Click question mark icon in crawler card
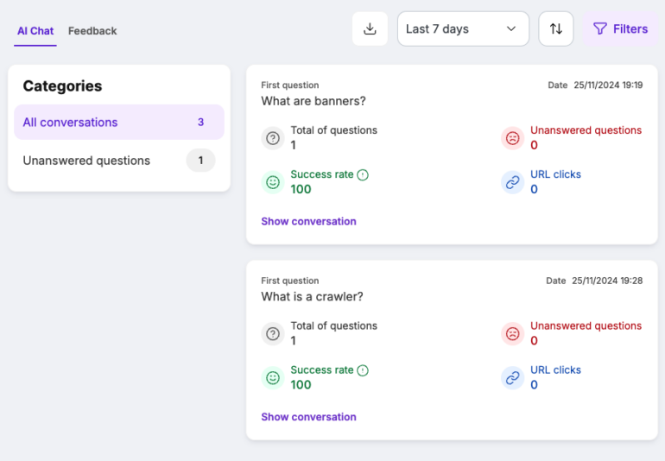 point(273,334)
